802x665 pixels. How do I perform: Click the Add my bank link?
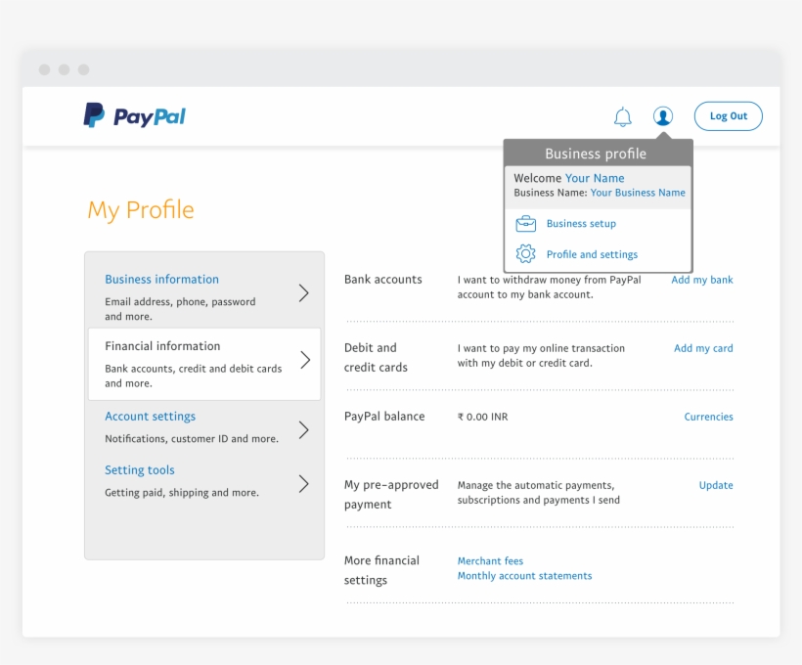702,280
